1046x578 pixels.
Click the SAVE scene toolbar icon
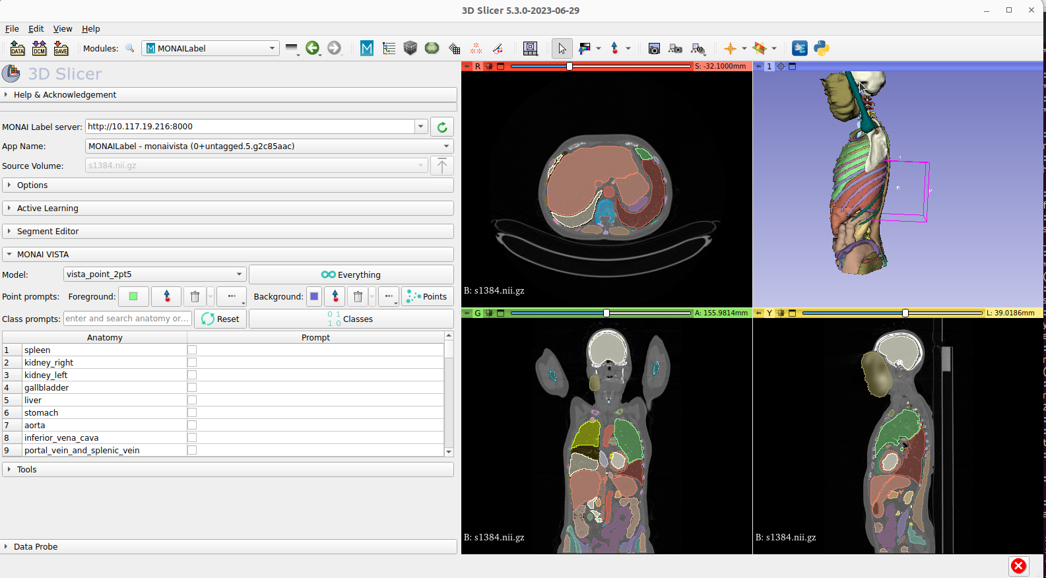61,48
